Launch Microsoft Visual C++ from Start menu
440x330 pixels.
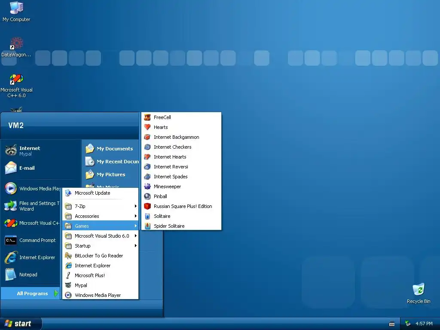(31, 223)
